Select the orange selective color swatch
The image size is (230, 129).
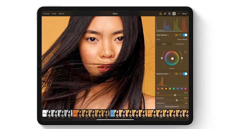click(x=162, y=89)
